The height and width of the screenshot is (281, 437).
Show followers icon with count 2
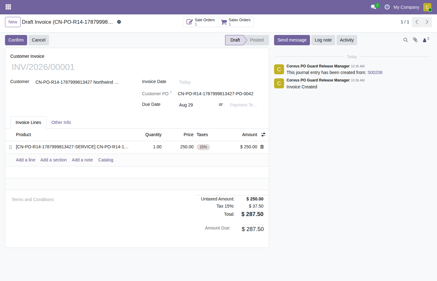tap(426, 40)
